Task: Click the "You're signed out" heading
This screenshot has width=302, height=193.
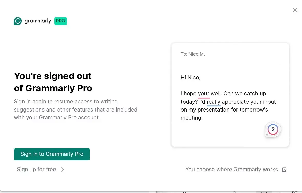Action: tap(53, 76)
